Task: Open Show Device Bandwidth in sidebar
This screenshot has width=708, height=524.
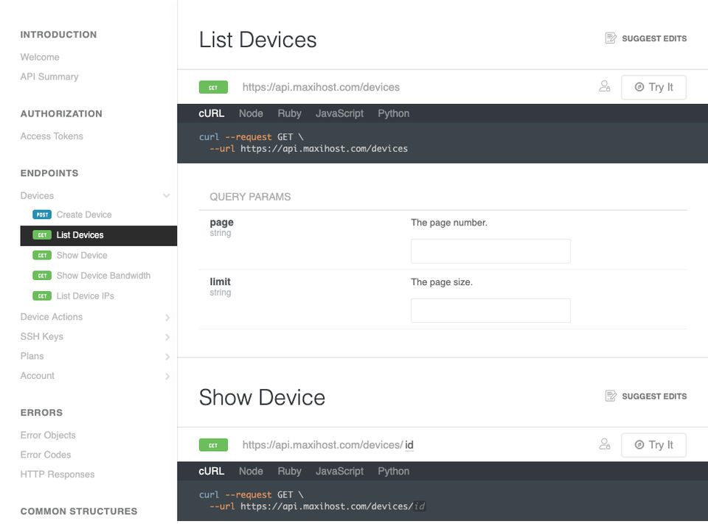Action: coord(103,276)
